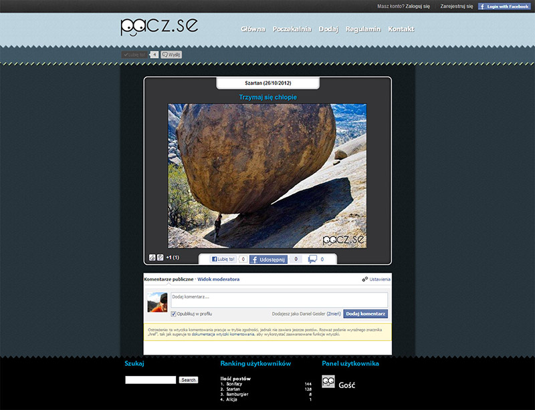Click the Facebook Lubię to! button below image
Screen dimensions: 535x410
(x=223, y=259)
